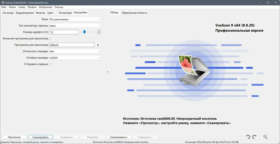The width and height of the screenshot is (280, 144).
Task: Open the Сканер menu
Action: [22, 7]
